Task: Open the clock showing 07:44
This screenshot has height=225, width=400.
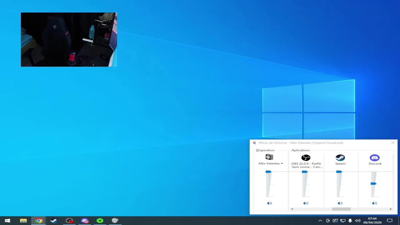Action: (372, 221)
